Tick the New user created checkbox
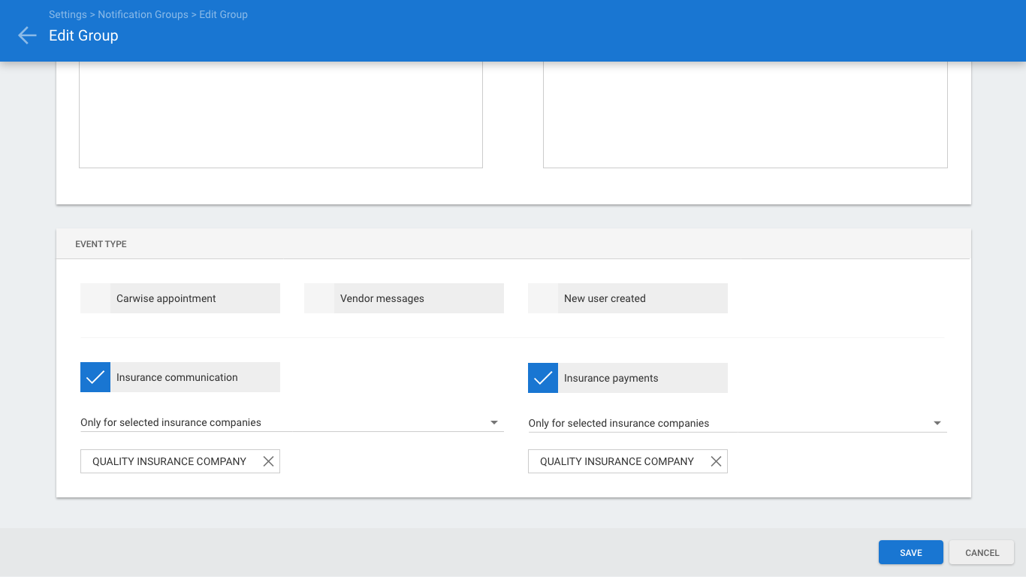Viewport: 1026px width, 577px height. [x=543, y=298]
